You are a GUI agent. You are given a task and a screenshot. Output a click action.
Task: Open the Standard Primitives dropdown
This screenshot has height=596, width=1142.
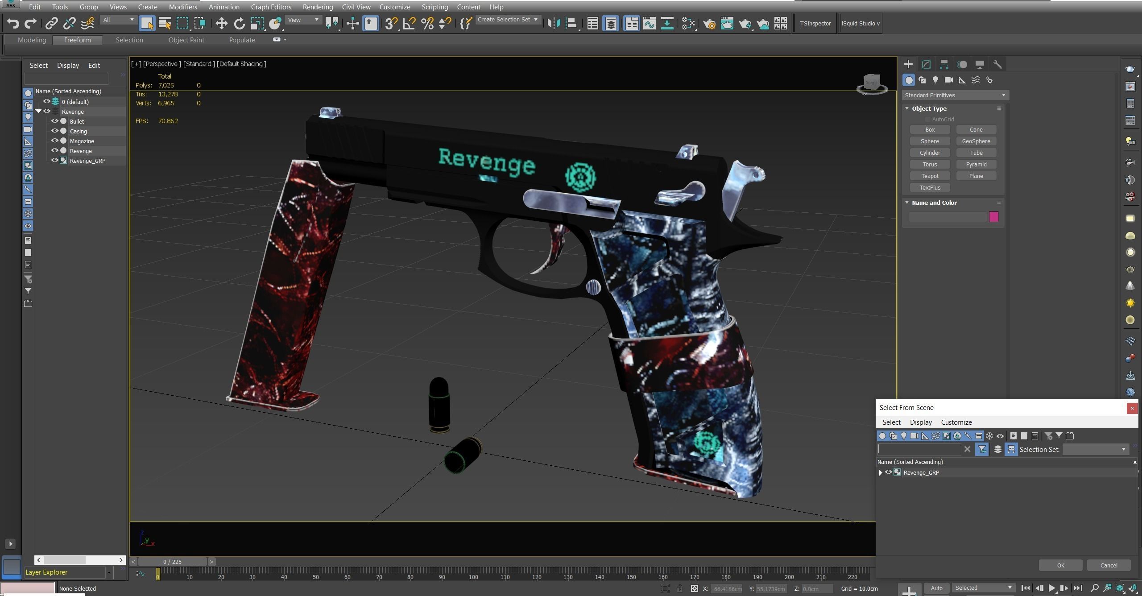pyautogui.click(x=955, y=95)
